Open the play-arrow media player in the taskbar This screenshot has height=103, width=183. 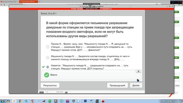click(x=79, y=101)
